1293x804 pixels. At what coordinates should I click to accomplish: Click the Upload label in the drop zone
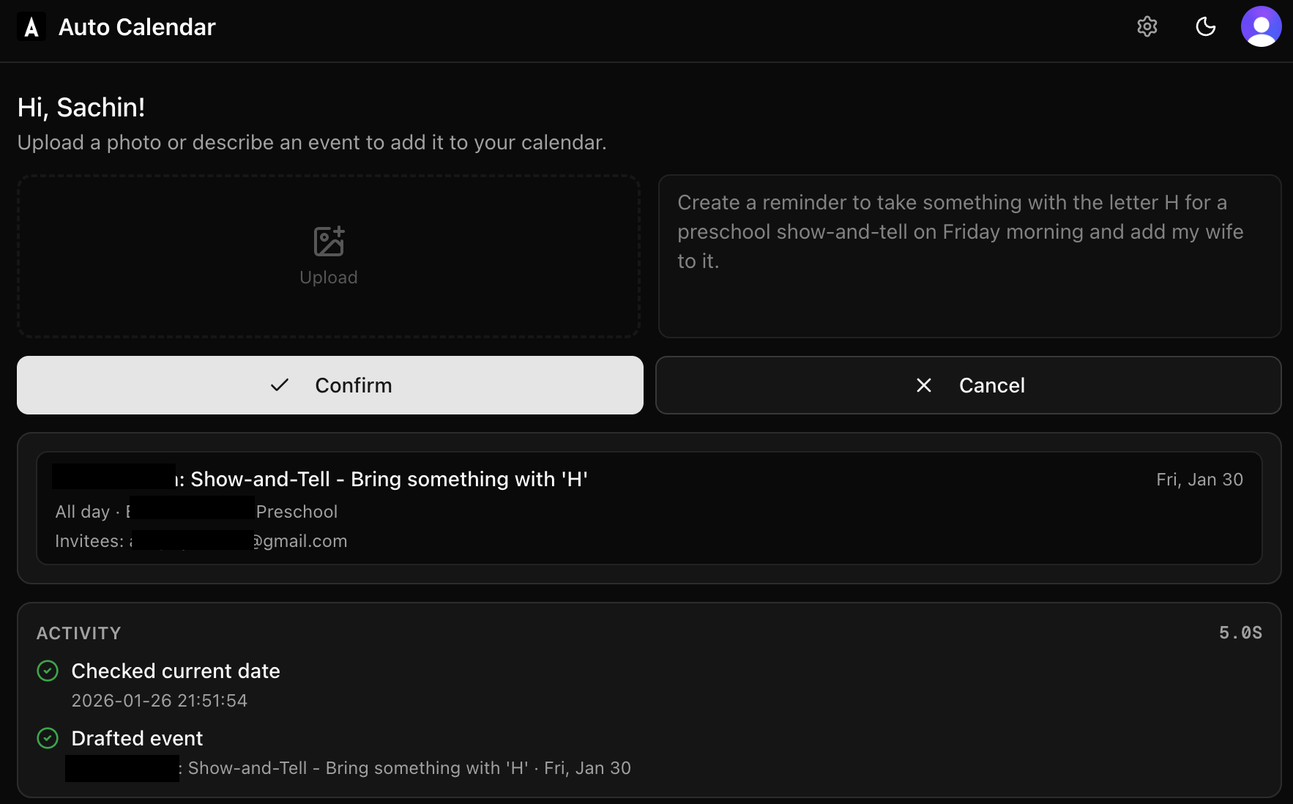pos(329,278)
